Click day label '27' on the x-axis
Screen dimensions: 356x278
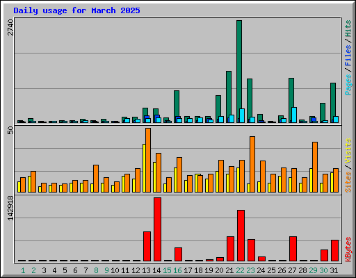(x=292, y=270)
